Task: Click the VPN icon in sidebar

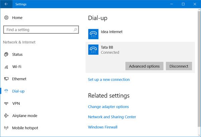Action: pos(6,104)
